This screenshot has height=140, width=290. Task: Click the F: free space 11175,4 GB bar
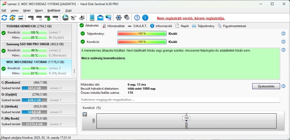(34, 124)
